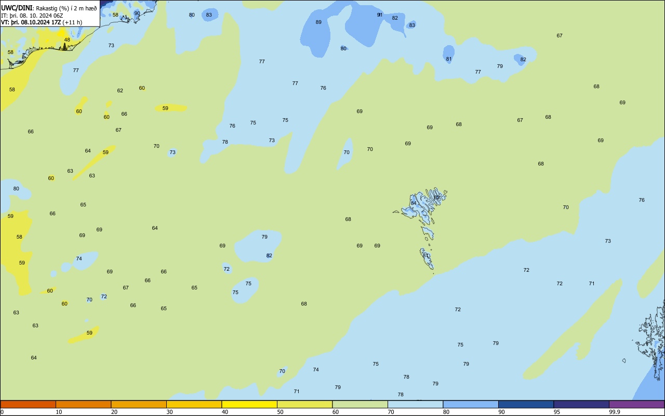This screenshot has width=665, height=416.
Task: Click the 30 legend label
Action: [169, 412]
